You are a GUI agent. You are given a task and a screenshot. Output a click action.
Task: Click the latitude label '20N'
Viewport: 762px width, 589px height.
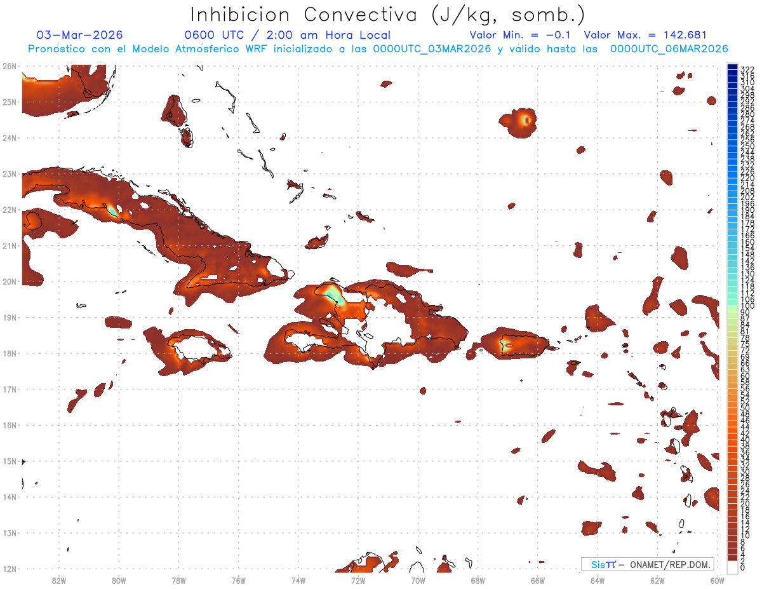[9, 281]
